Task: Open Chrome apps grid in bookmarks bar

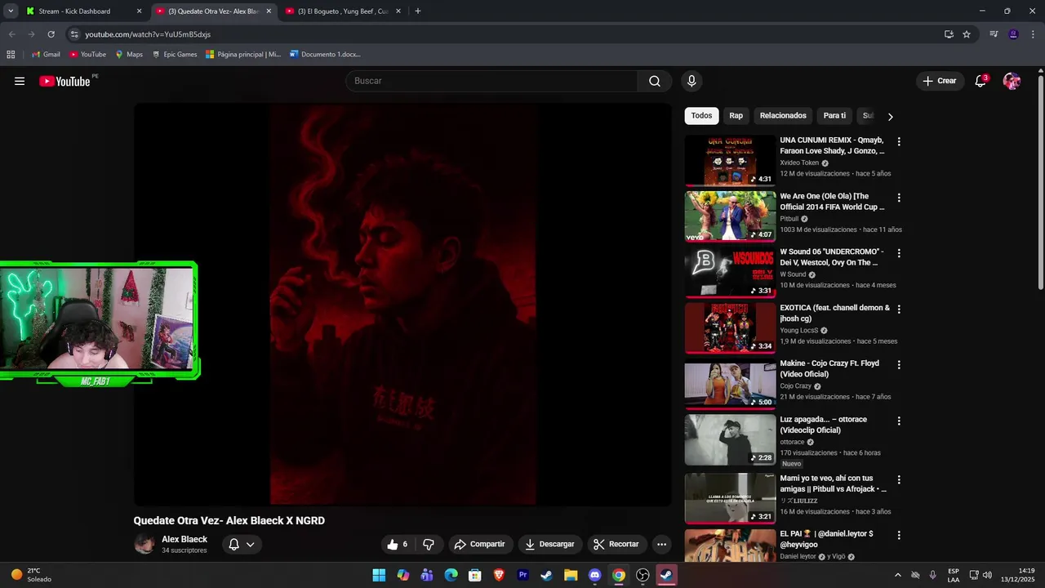Action: point(11,55)
